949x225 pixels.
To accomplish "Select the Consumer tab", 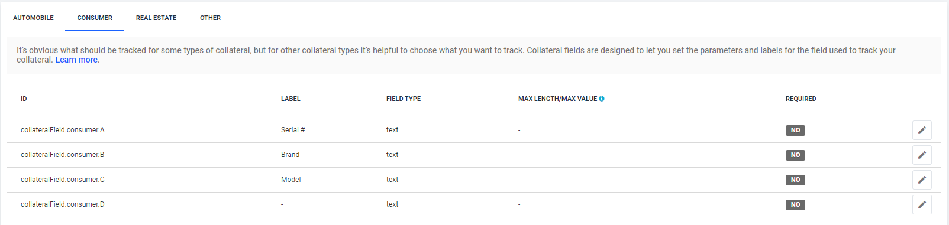I will 95,18.
